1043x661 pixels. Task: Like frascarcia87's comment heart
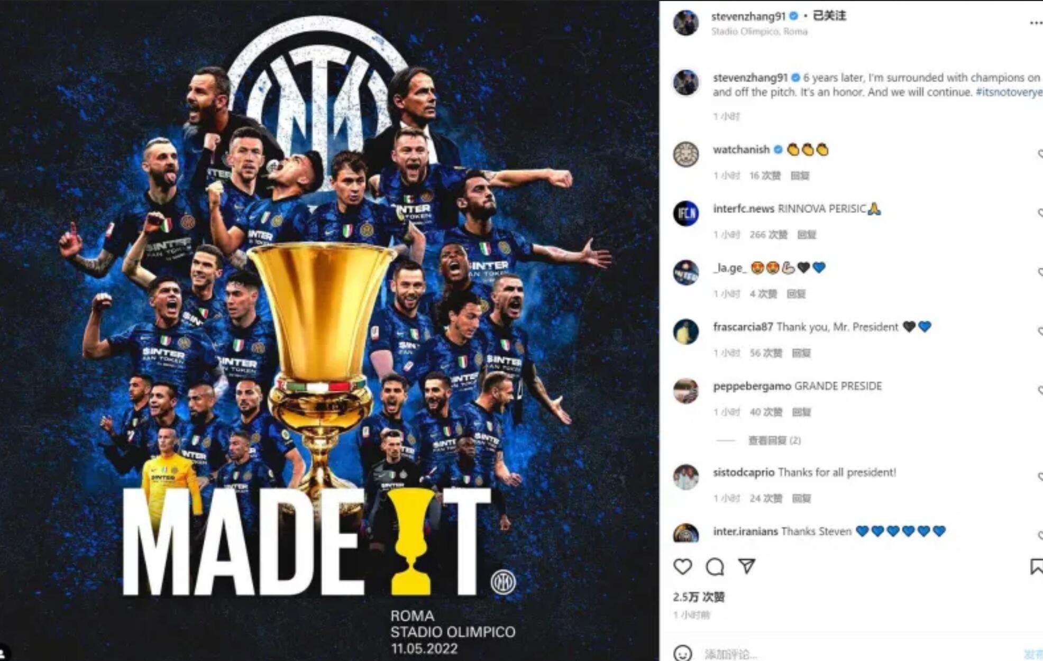tap(1040, 331)
